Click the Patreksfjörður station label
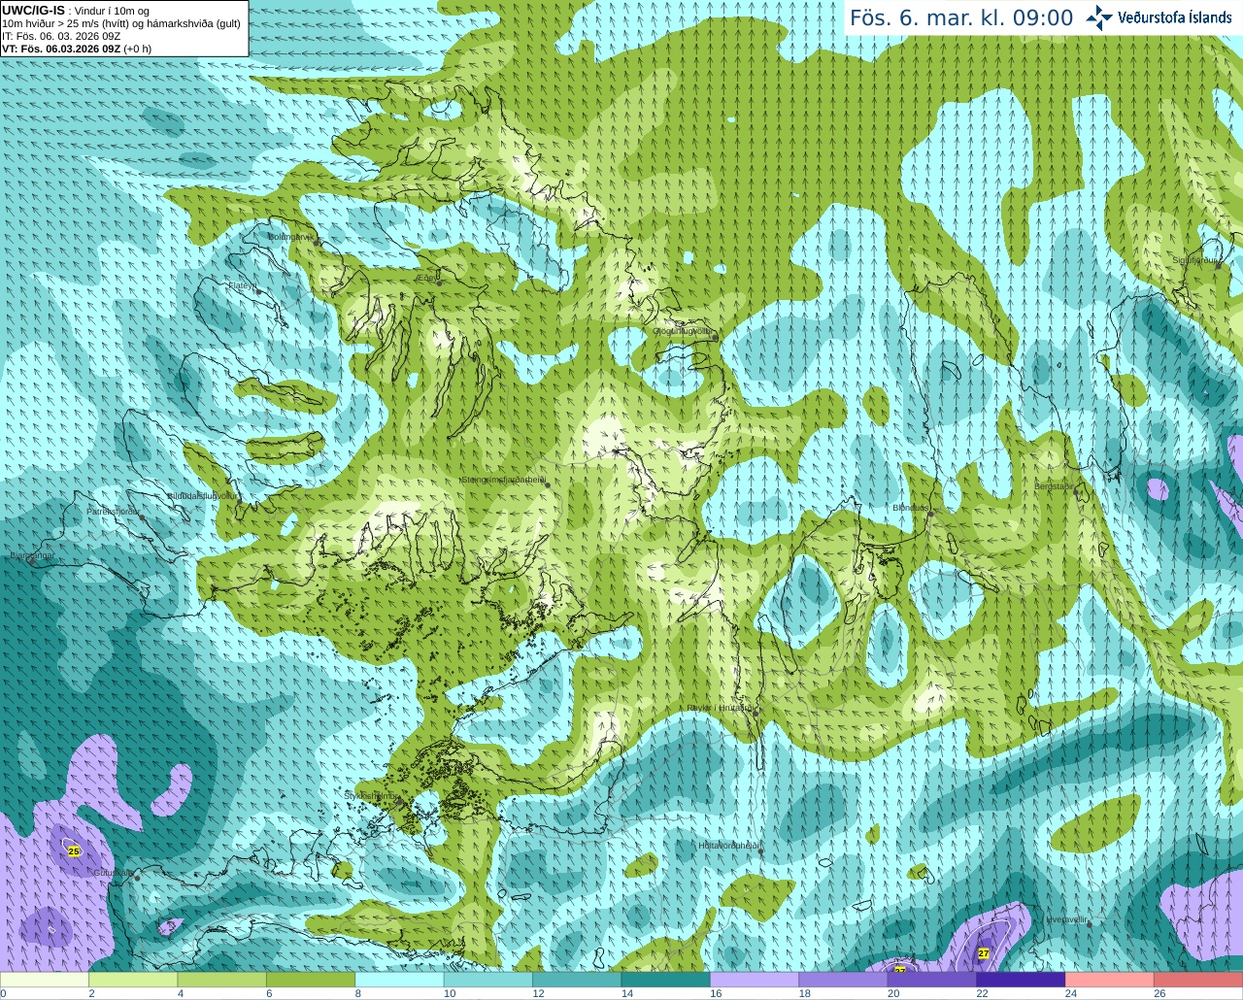This screenshot has height=1000, width=1243. 114,511
